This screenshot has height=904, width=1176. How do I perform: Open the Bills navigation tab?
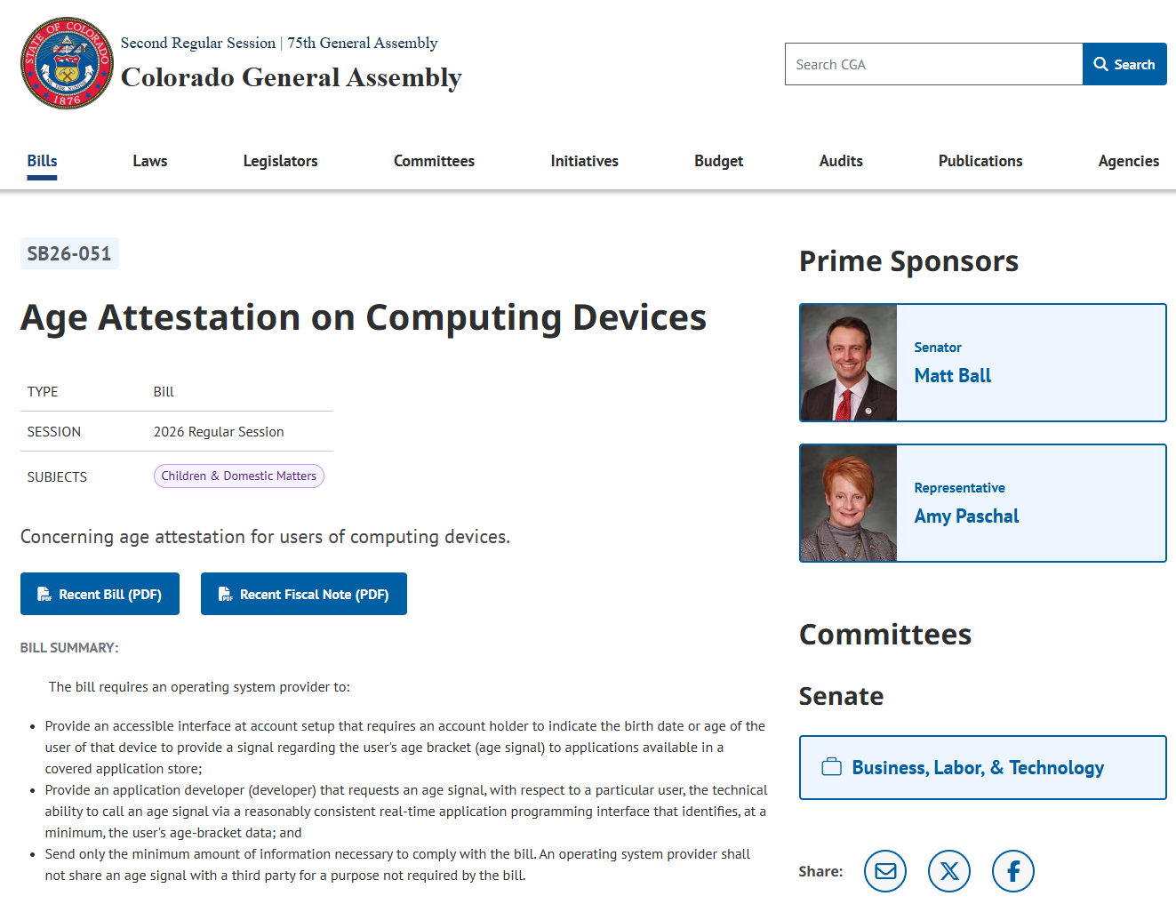pyautogui.click(x=42, y=161)
